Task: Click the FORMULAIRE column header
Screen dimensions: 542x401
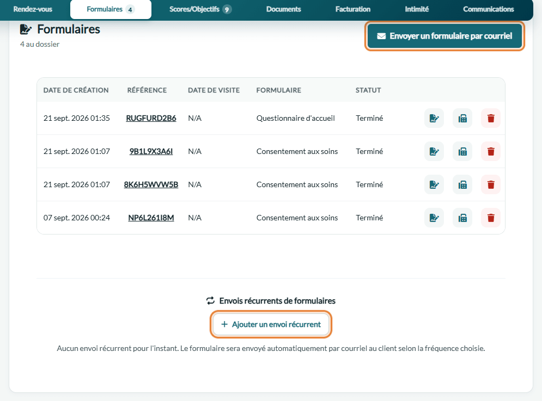Action: 278,90
